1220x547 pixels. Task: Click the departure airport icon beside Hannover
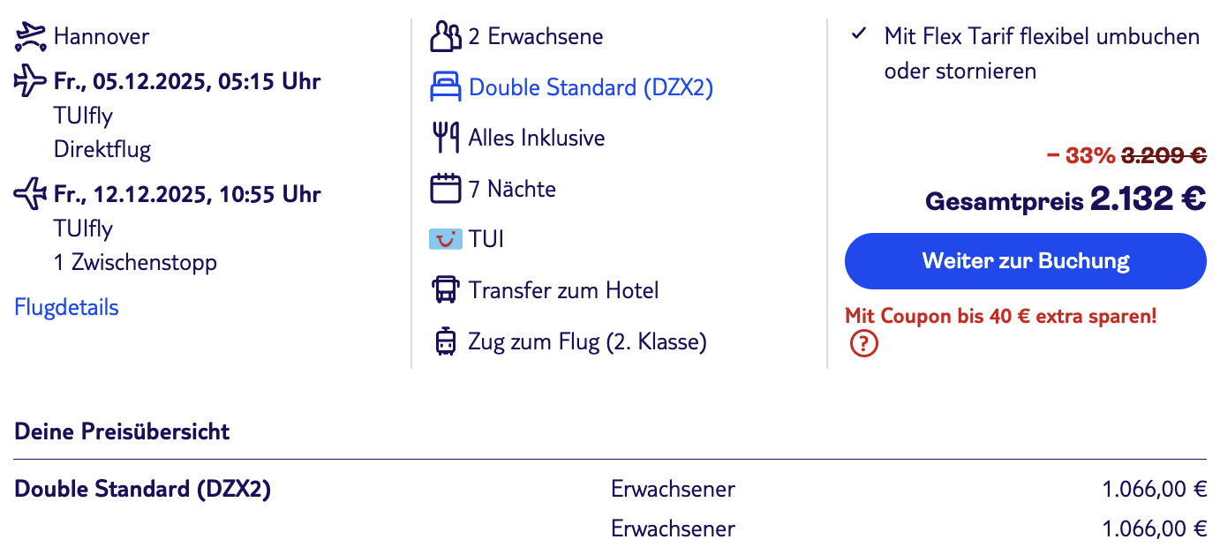point(30,36)
